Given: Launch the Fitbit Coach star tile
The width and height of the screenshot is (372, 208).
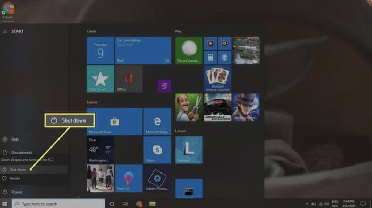Looking at the screenshot, I should click(x=100, y=79).
